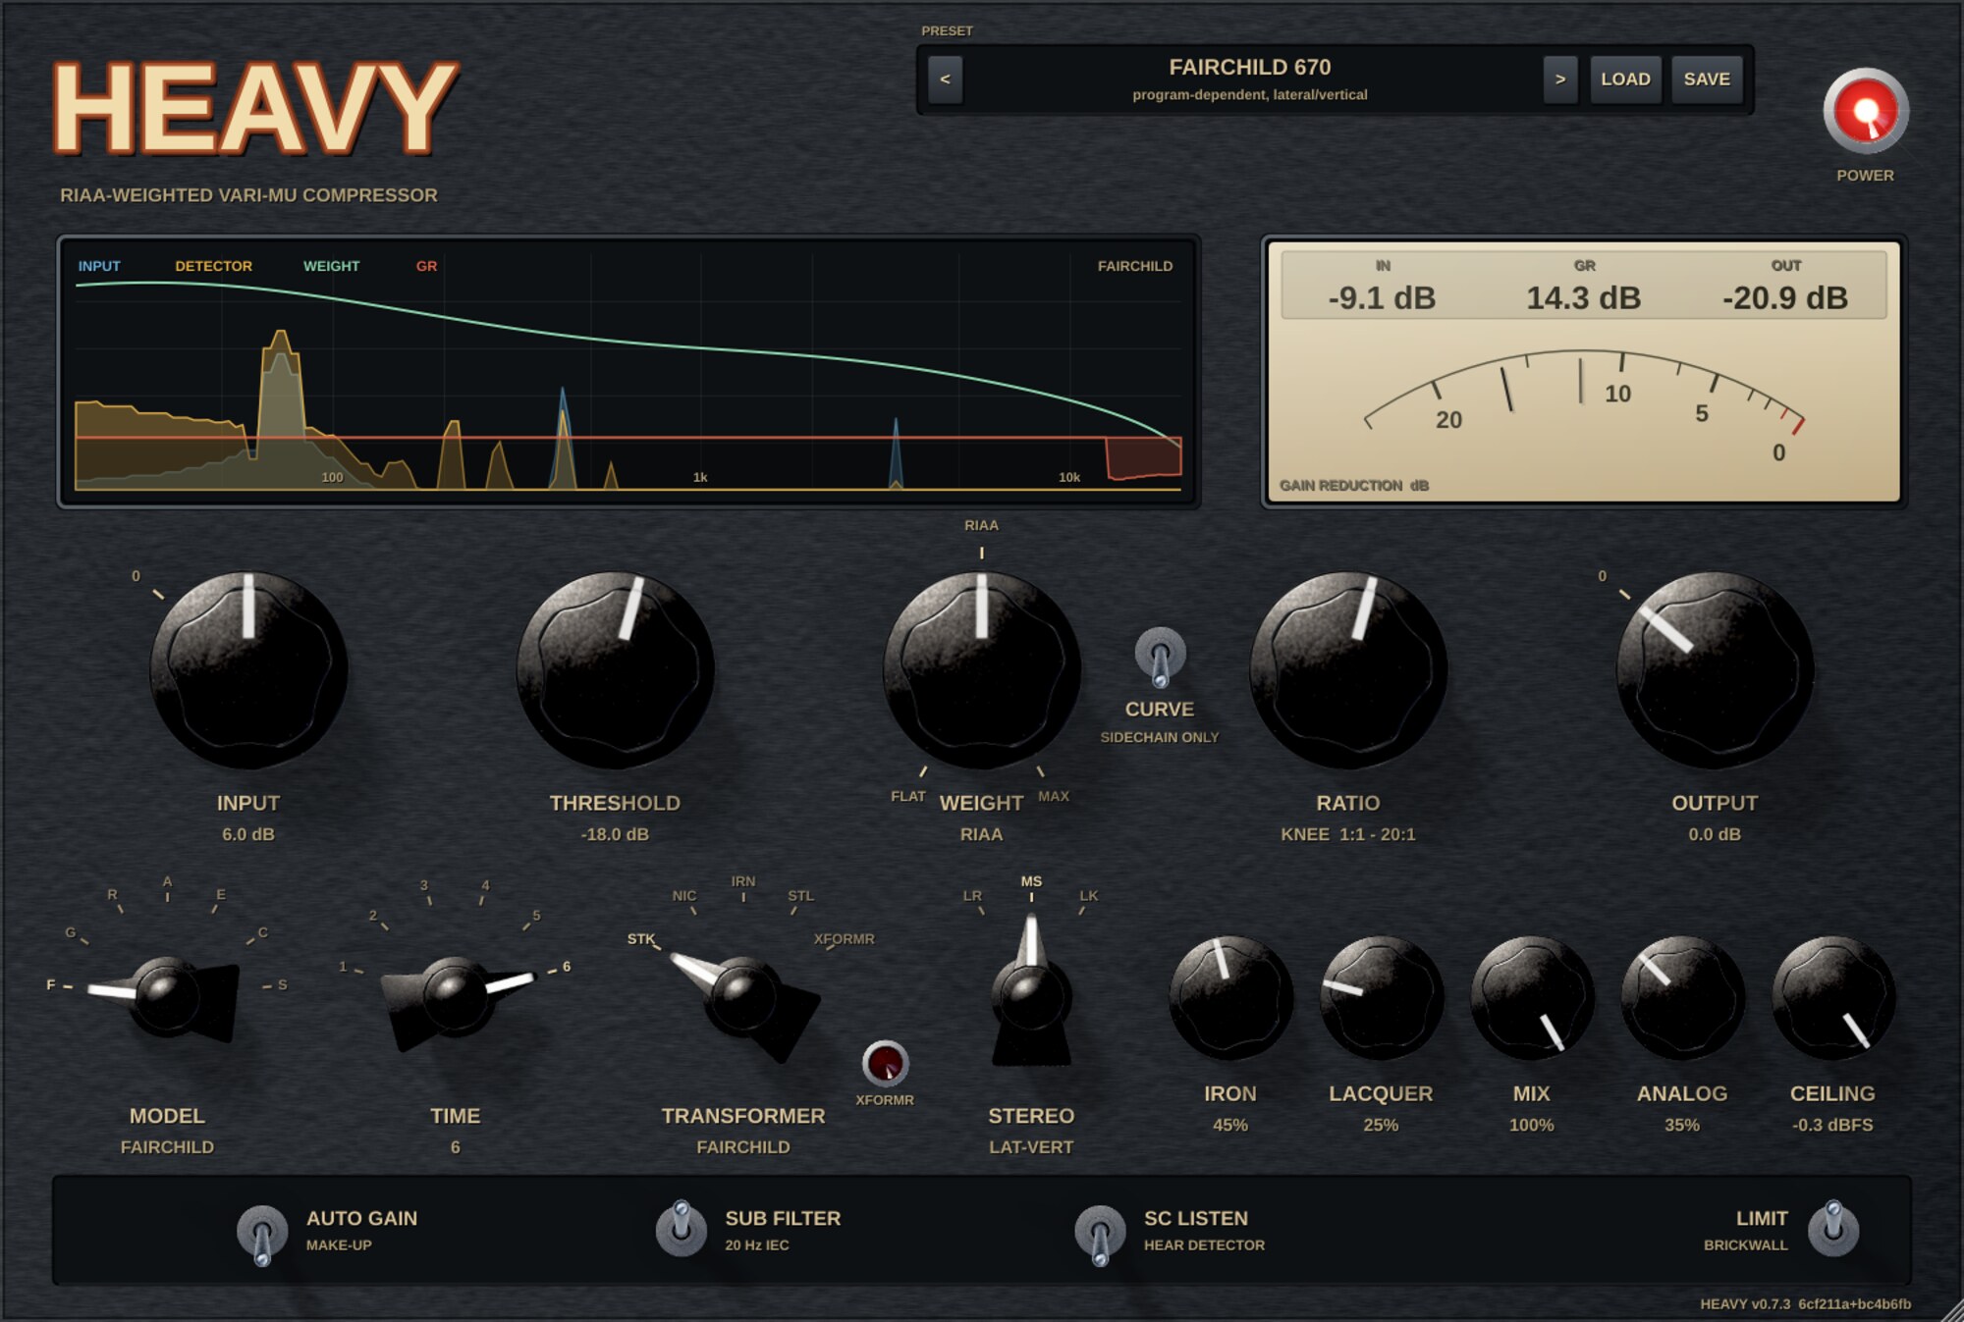Select model position S on MODEL dial
Image resolution: width=1964 pixels, height=1322 pixels.
(283, 984)
